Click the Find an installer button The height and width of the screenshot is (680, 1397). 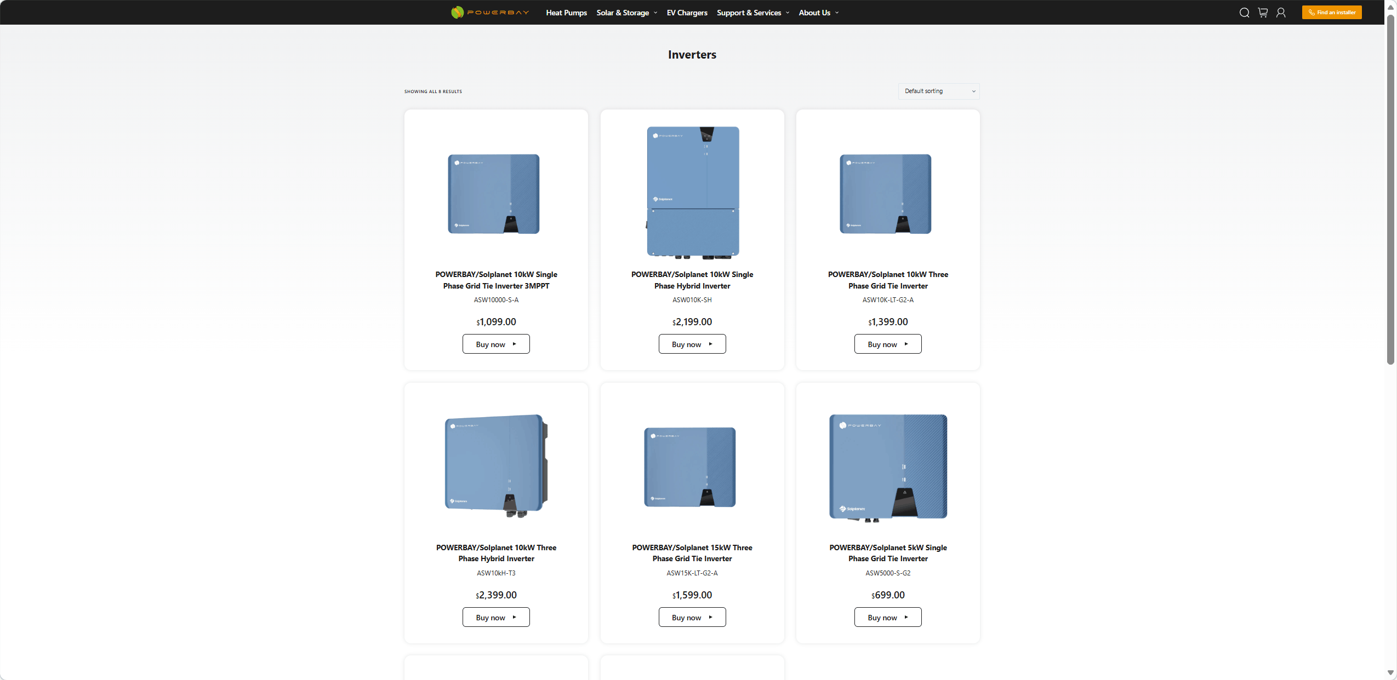[x=1332, y=13]
